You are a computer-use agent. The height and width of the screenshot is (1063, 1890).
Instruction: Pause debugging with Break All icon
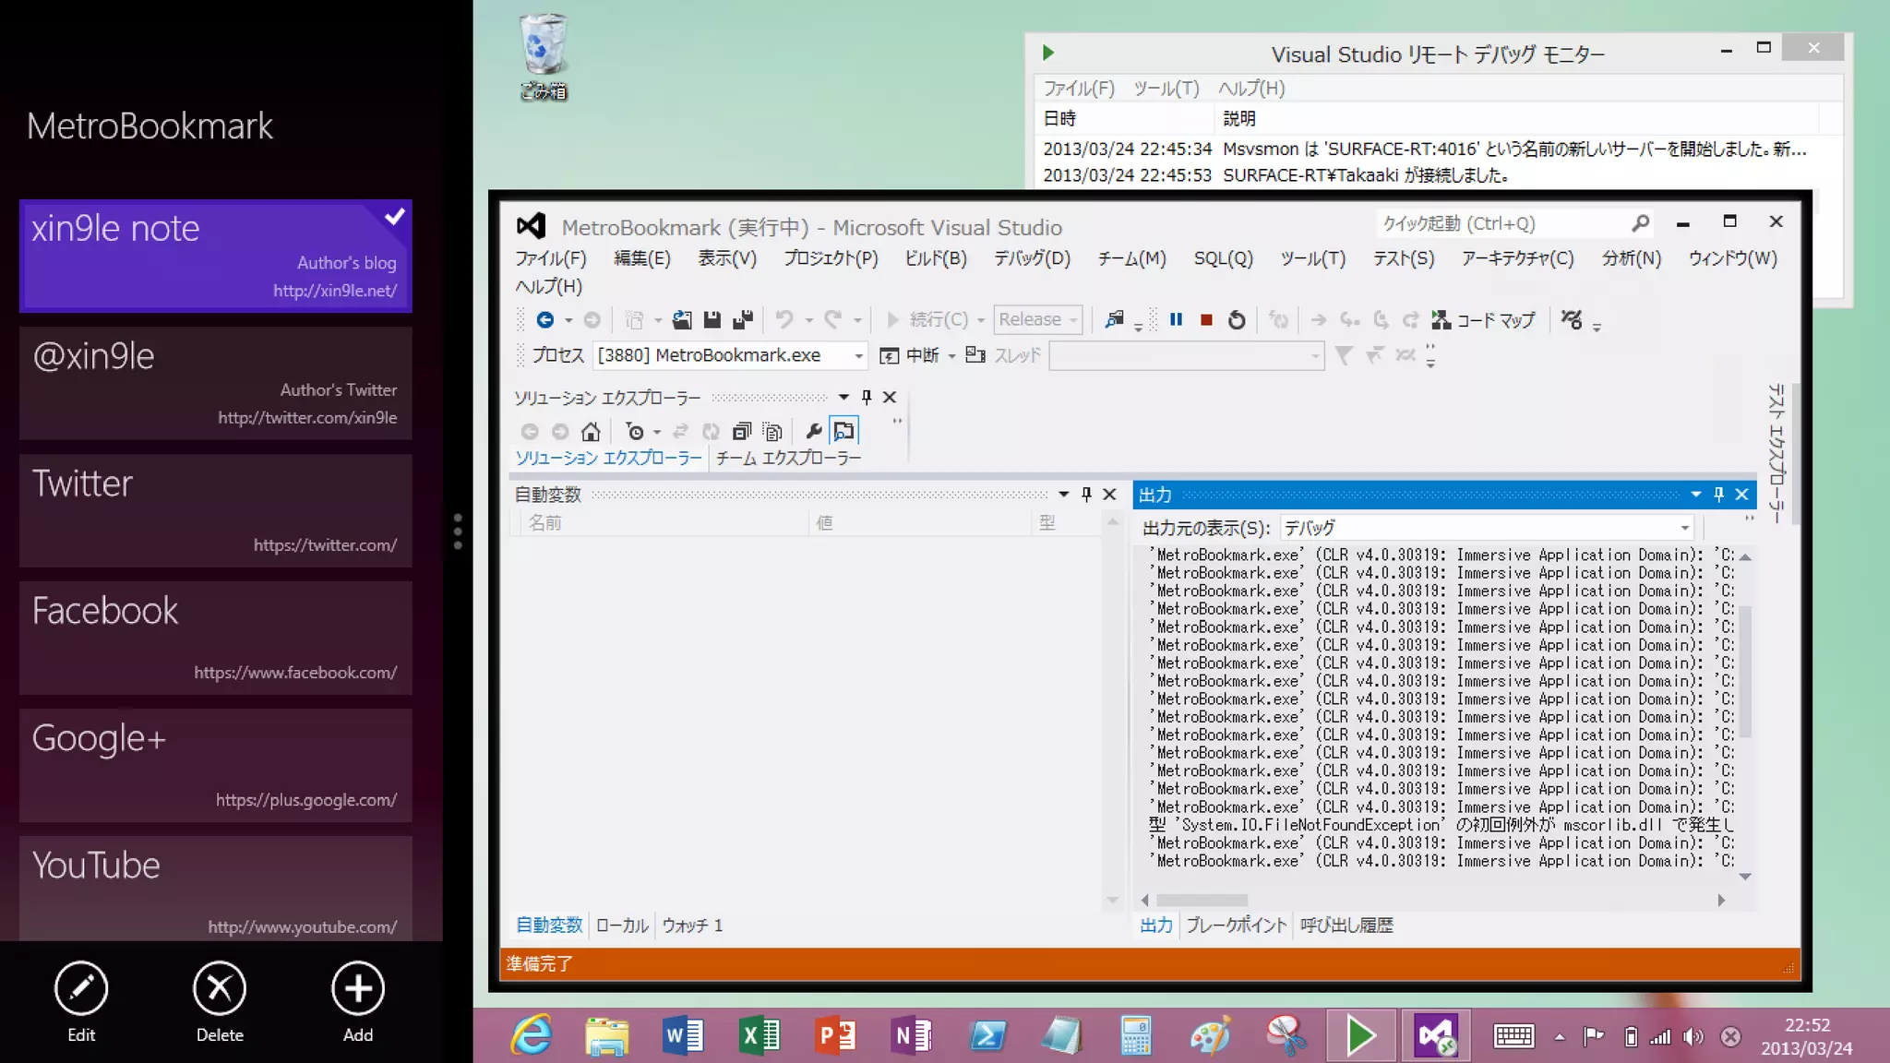tap(1176, 320)
